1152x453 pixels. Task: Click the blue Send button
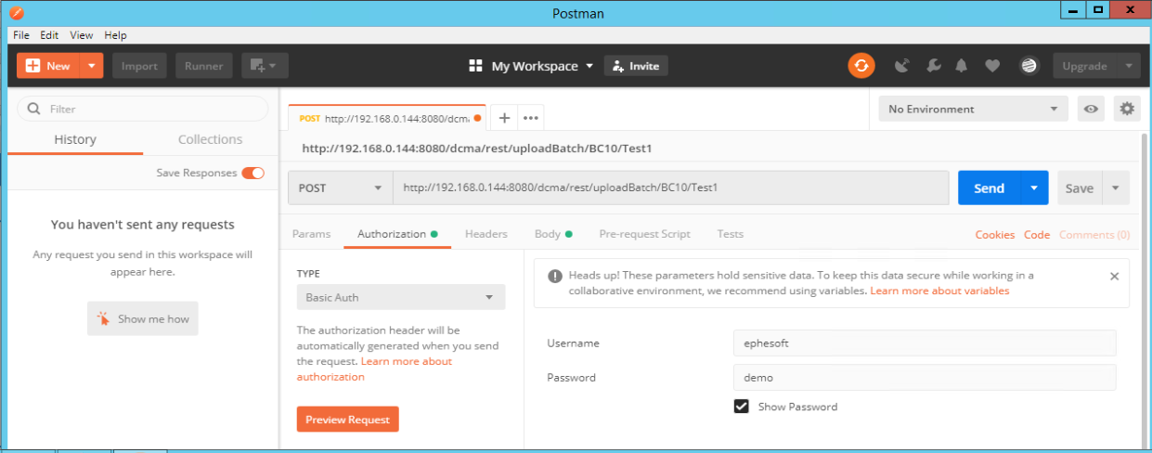coord(989,188)
